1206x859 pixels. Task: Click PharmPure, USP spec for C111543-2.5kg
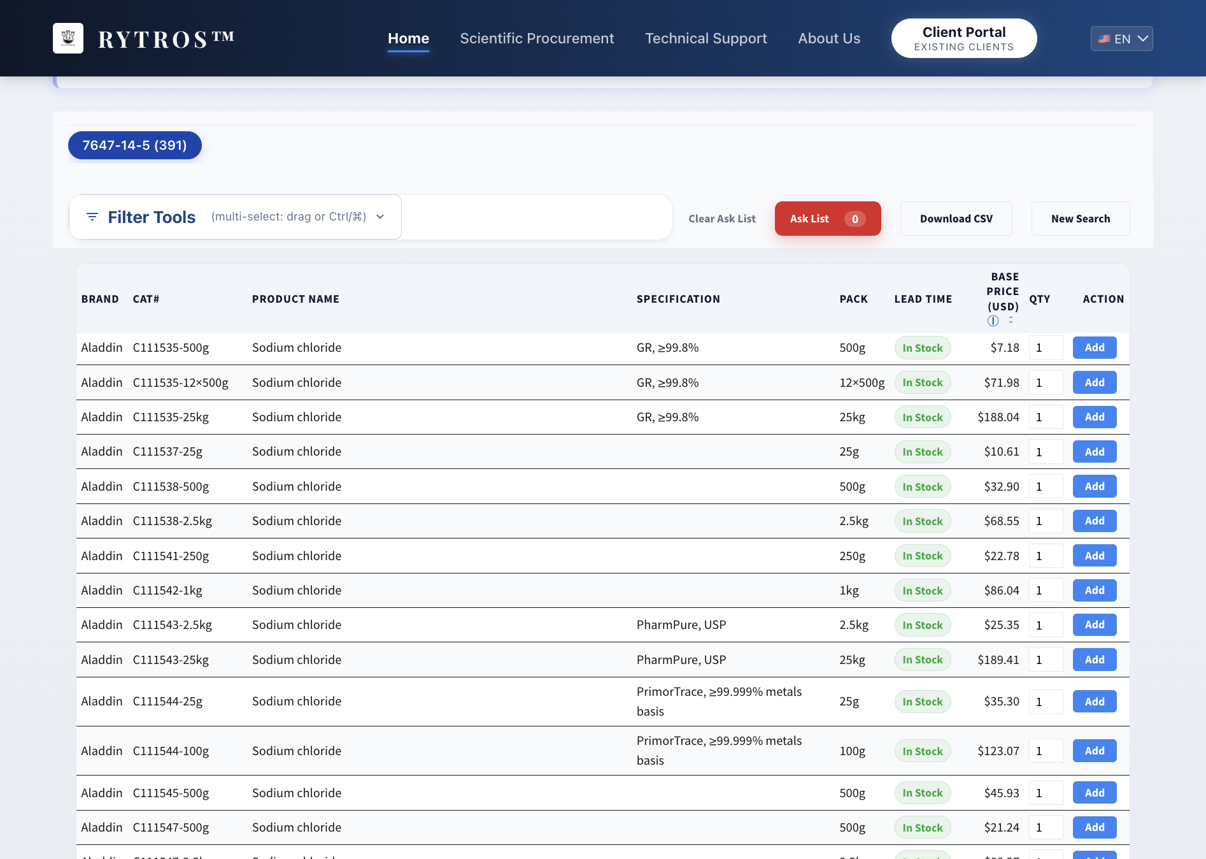coord(681,624)
